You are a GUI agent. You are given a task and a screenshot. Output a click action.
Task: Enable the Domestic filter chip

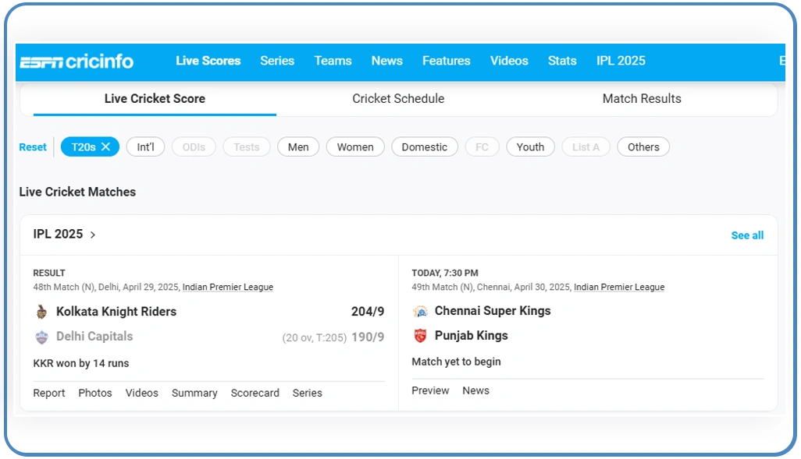424,147
